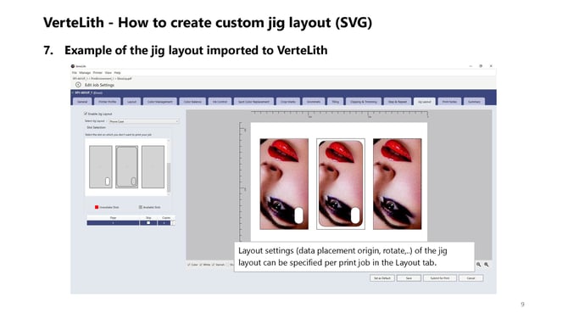Screen dimensions: 568x319
Task: Click the Page cell in the table row
Action: pos(113,223)
